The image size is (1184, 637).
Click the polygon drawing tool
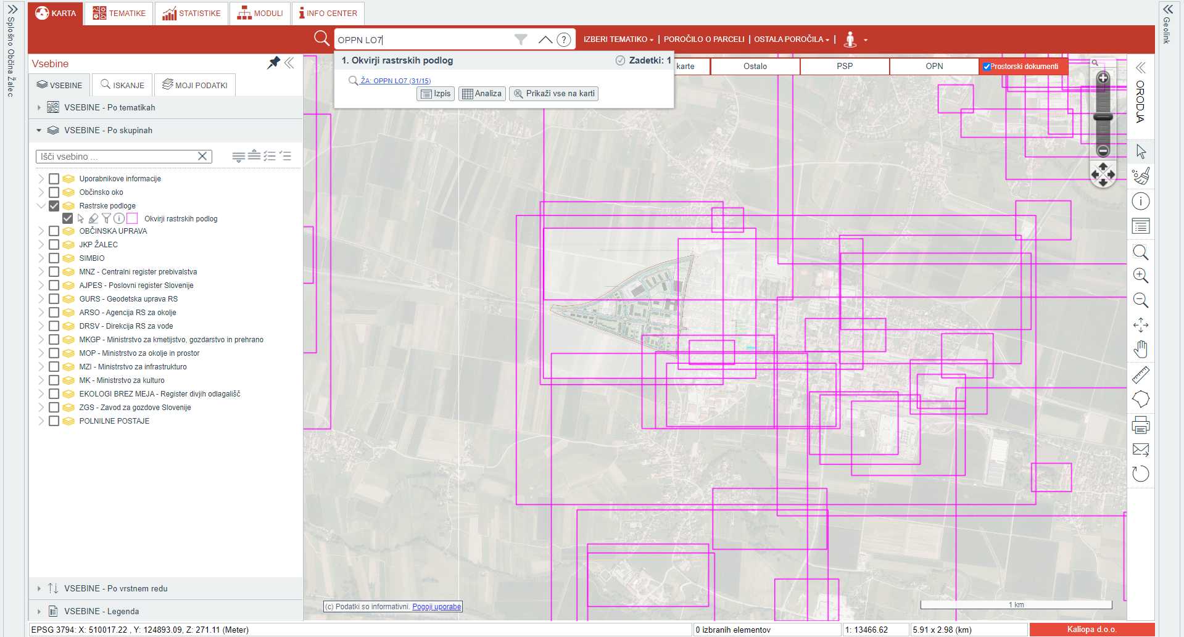pyautogui.click(x=1141, y=400)
